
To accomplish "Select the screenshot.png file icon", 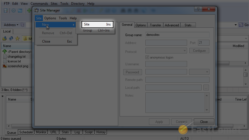I will tap(5, 66).
